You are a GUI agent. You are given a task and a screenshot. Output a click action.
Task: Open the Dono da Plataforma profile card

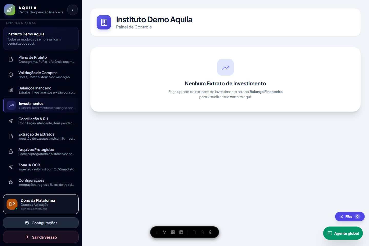[x=41, y=204]
